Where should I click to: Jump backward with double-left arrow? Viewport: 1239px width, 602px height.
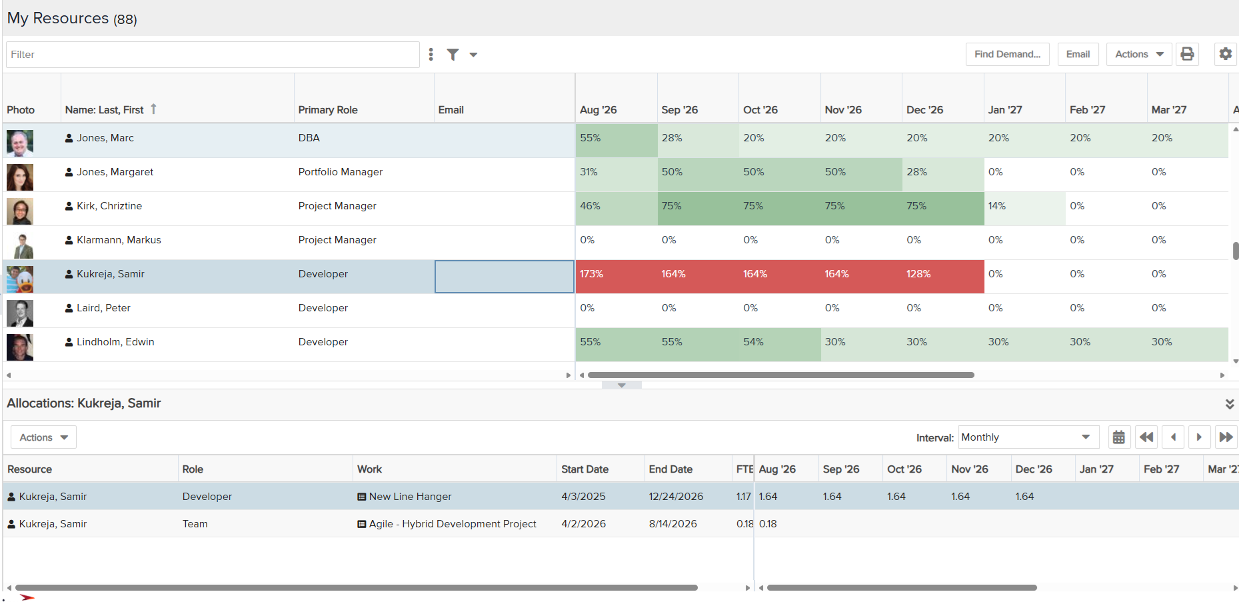tap(1146, 437)
